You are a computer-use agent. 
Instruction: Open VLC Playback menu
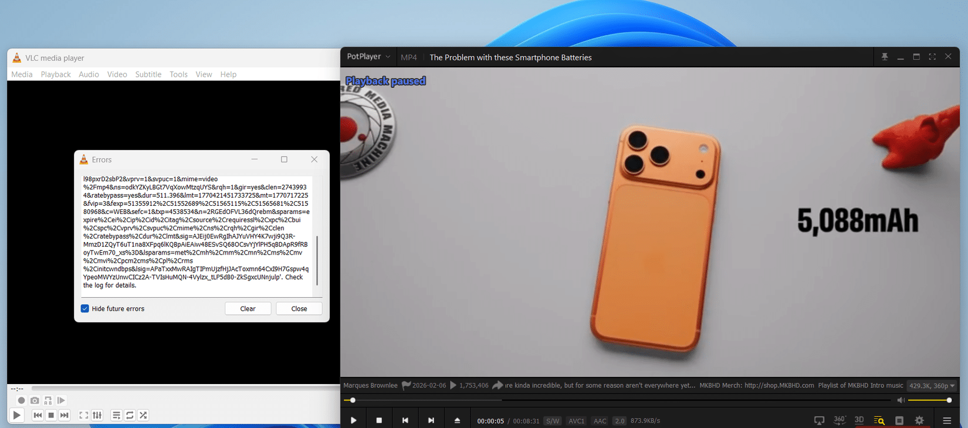tap(56, 74)
